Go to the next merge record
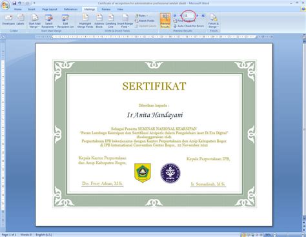This screenshot has height=237, width=306. [x=198, y=15]
